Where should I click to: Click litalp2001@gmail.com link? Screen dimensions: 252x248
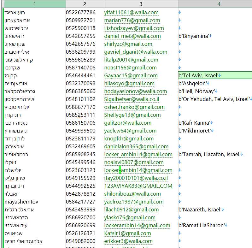(x=131, y=60)
